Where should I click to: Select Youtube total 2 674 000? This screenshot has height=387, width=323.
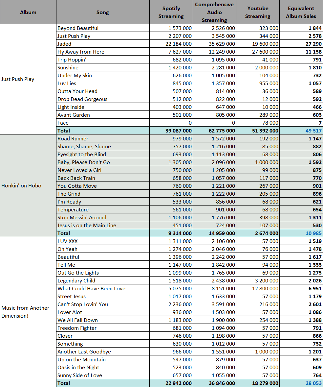point(258,233)
